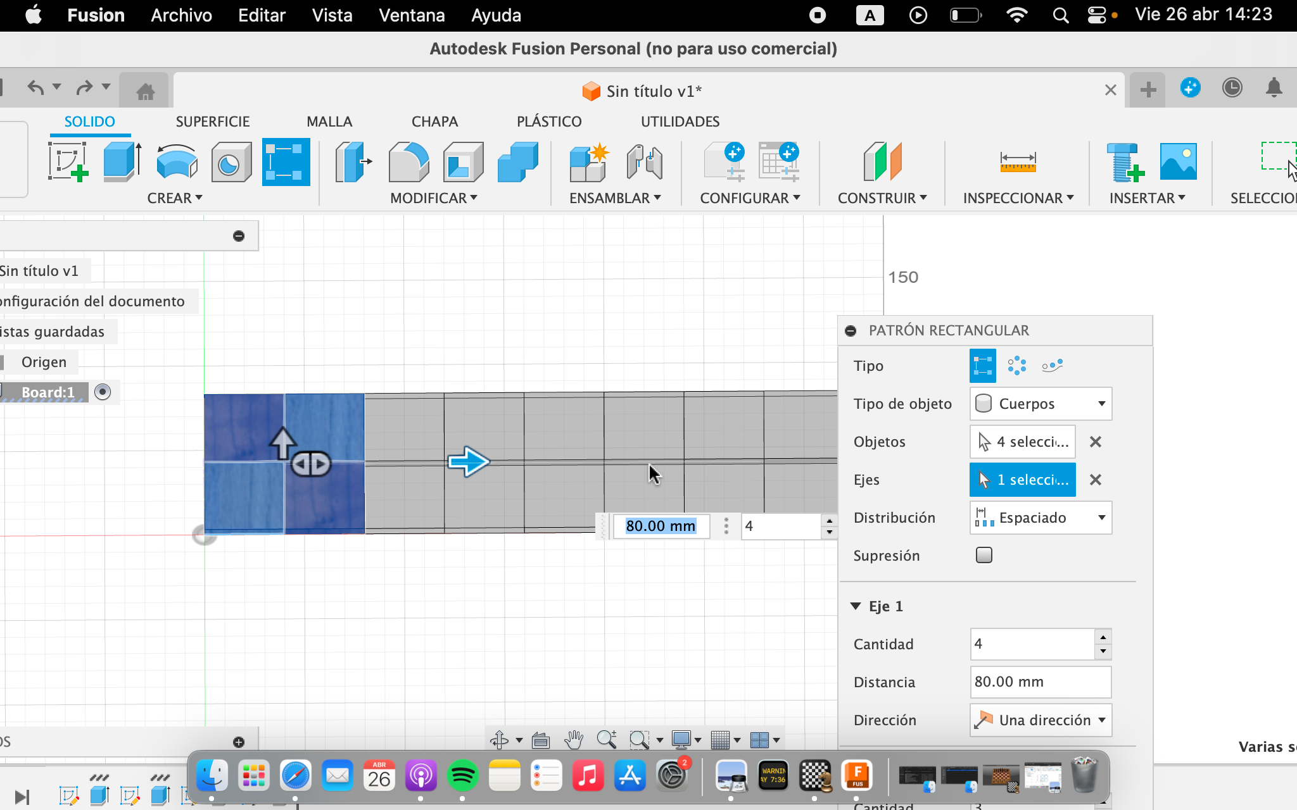The height and width of the screenshot is (810, 1297).
Task: Select the Shell tool
Action: (x=463, y=161)
